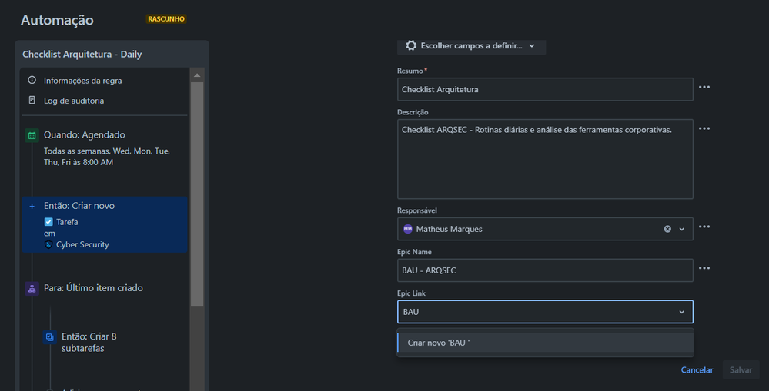Click the rule panel scrollbar up arrow
This screenshot has width=769, height=391.
tap(196, 75)
